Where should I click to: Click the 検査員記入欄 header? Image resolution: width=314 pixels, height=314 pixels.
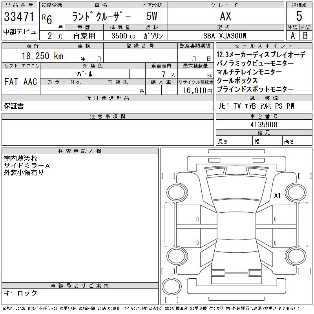[x=80, y=151]
